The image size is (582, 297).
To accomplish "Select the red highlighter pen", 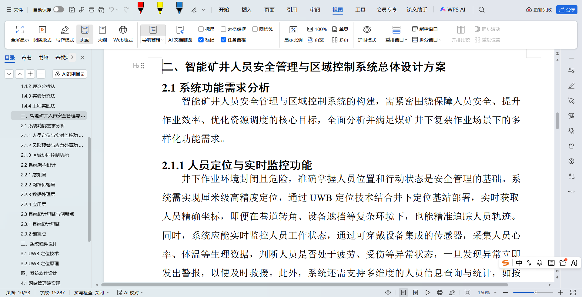I will click(140, 8).
